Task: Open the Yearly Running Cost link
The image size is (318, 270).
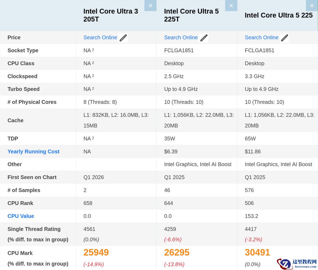Action: [33, 152]
